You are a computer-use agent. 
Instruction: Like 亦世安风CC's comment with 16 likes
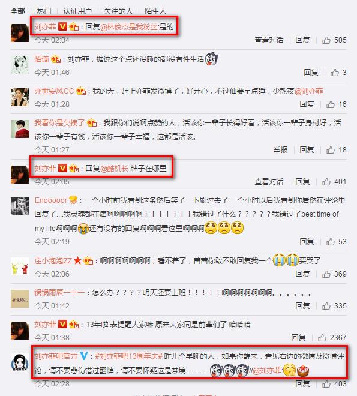coord(330,104)
